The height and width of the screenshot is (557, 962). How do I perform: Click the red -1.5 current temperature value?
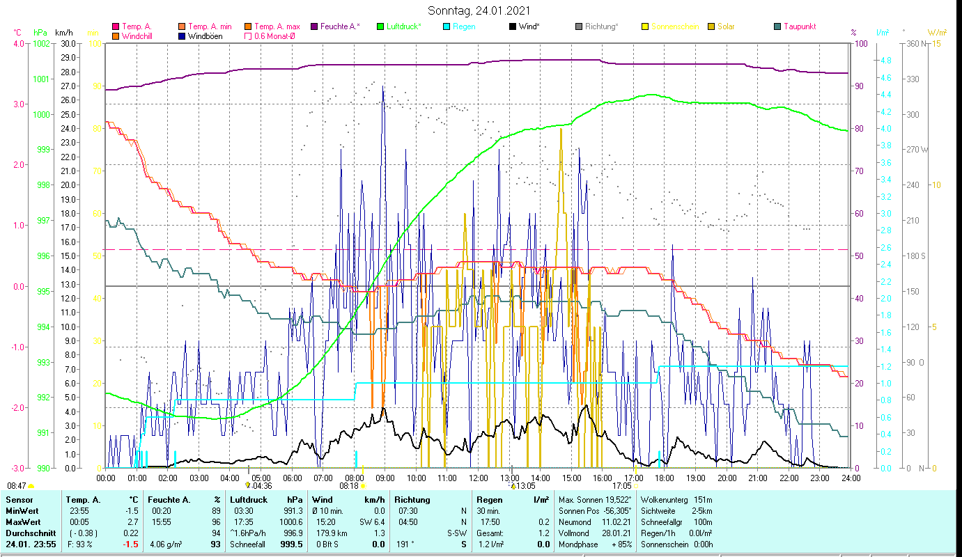point(132,544)
